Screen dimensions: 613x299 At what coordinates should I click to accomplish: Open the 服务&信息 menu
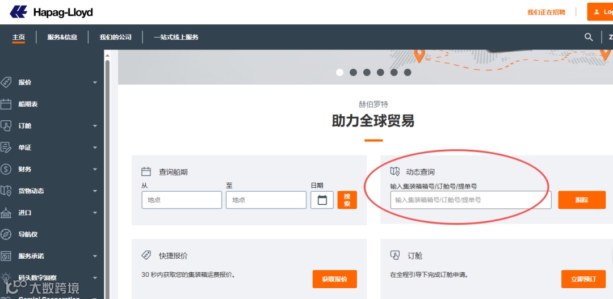point(62,37)
